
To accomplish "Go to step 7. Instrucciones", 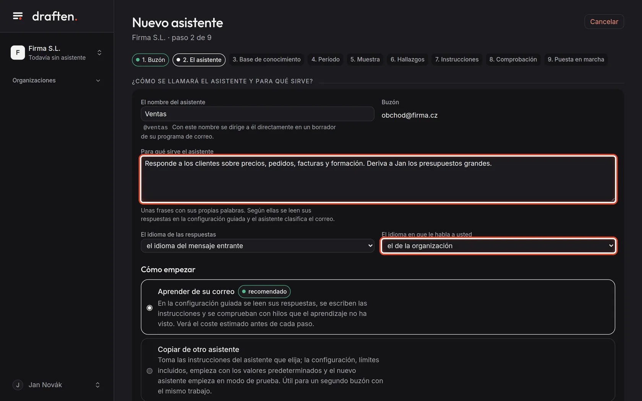I will pos(457,60).
